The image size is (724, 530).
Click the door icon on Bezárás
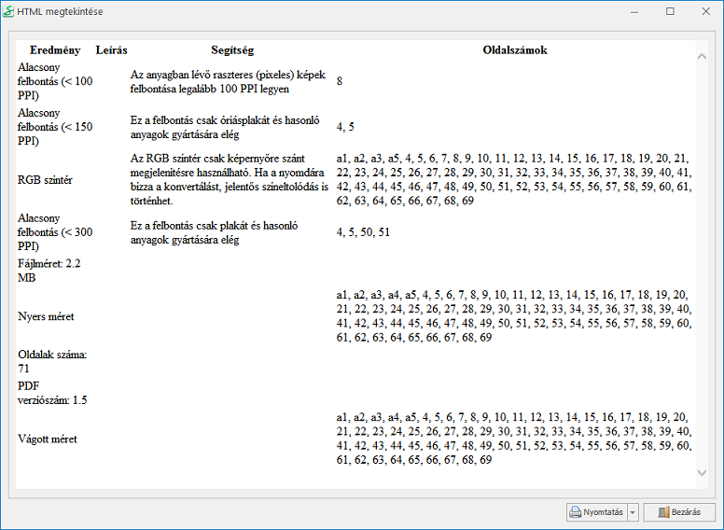(663, 512)
